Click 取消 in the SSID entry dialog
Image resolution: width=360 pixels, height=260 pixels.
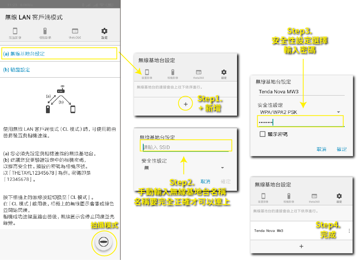click(x=205, y=182)
